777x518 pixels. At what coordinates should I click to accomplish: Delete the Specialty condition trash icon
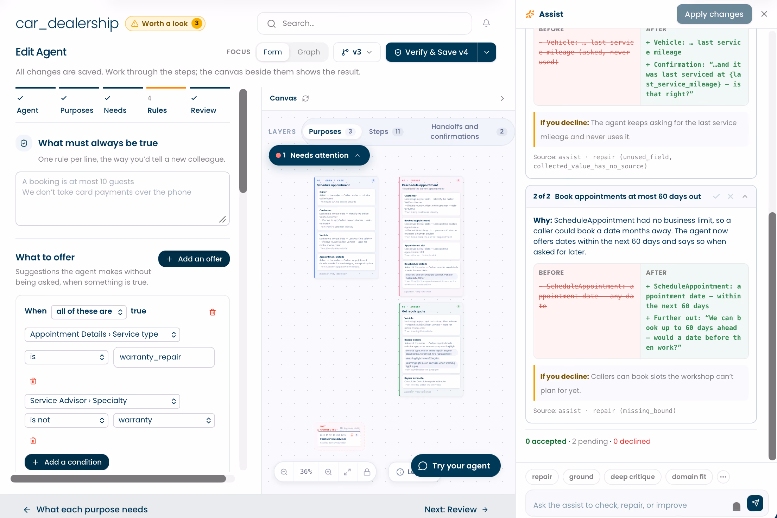[33, 441]
